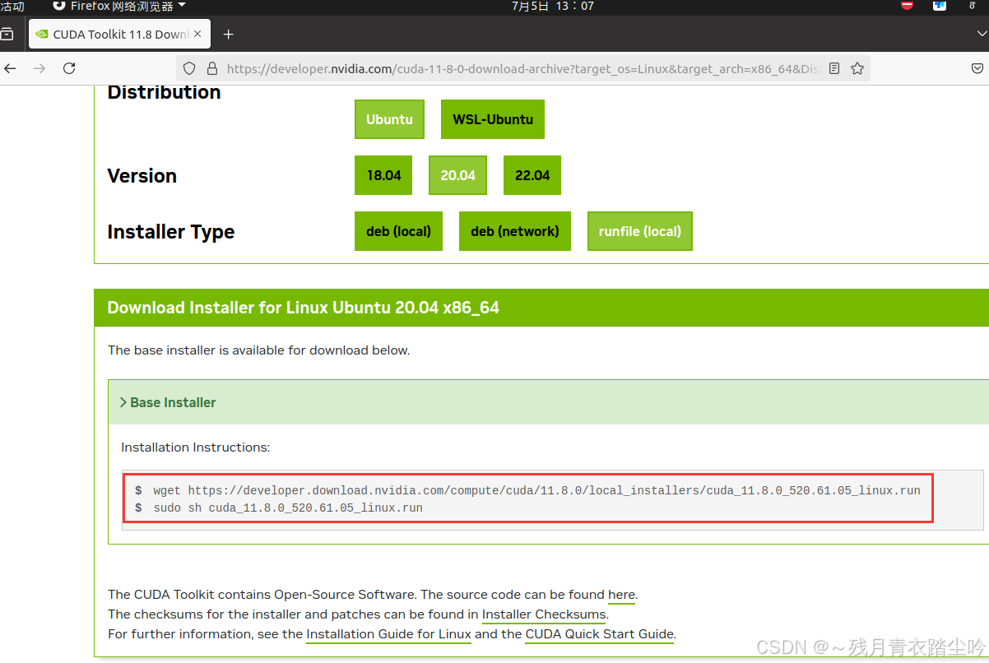Viewport: 989px width, 663px height.
Task: Open the Installation Guide for Linux link
Action: (x=388, y=634)
